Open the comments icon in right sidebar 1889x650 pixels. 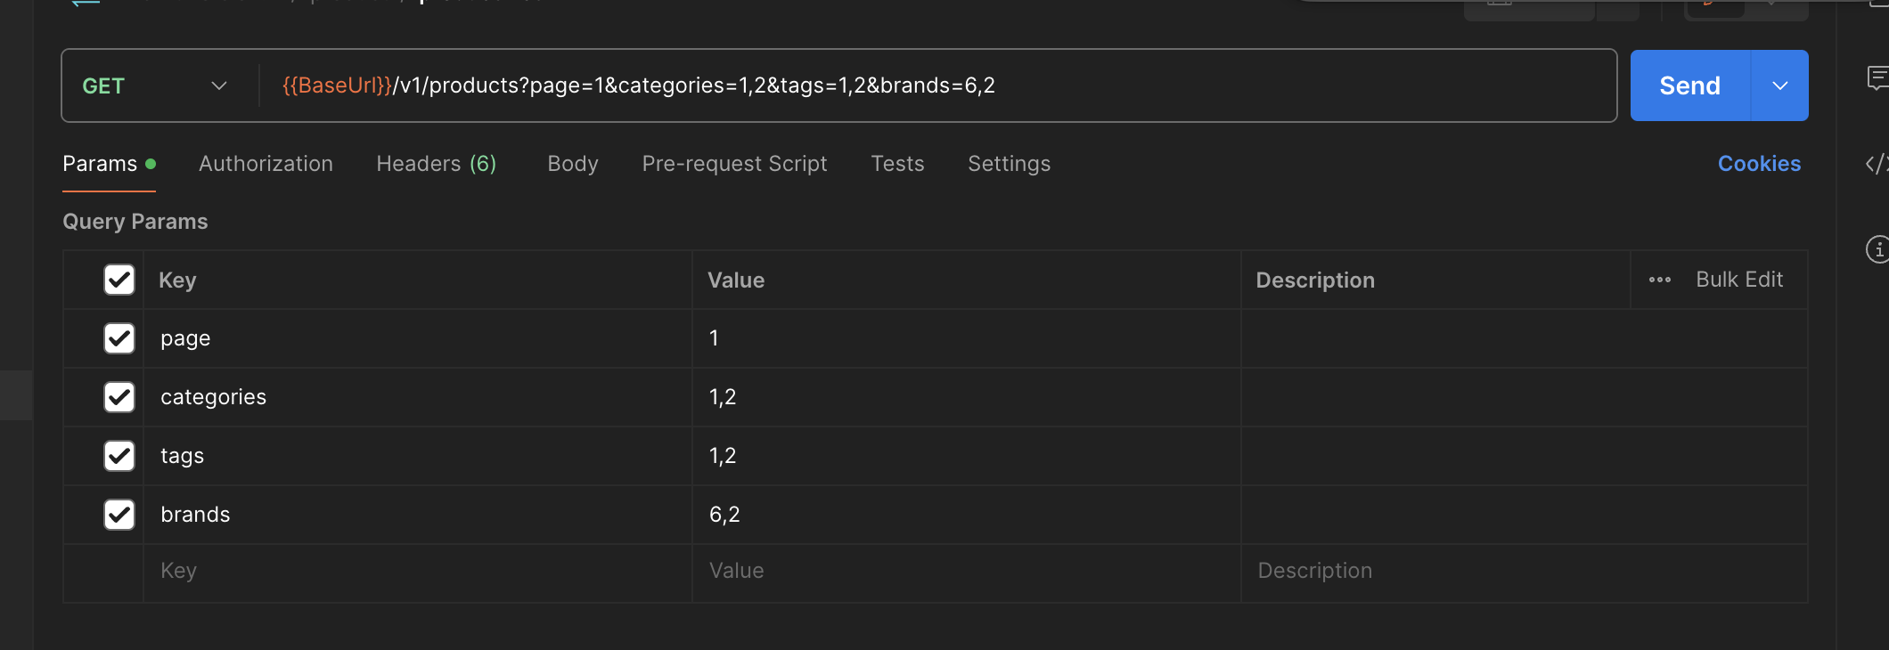click(x=1877, y=78)
